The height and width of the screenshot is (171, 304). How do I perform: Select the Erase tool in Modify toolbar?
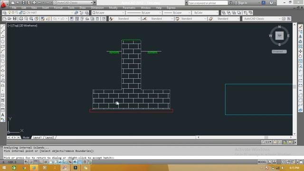[x=301, y=27]
